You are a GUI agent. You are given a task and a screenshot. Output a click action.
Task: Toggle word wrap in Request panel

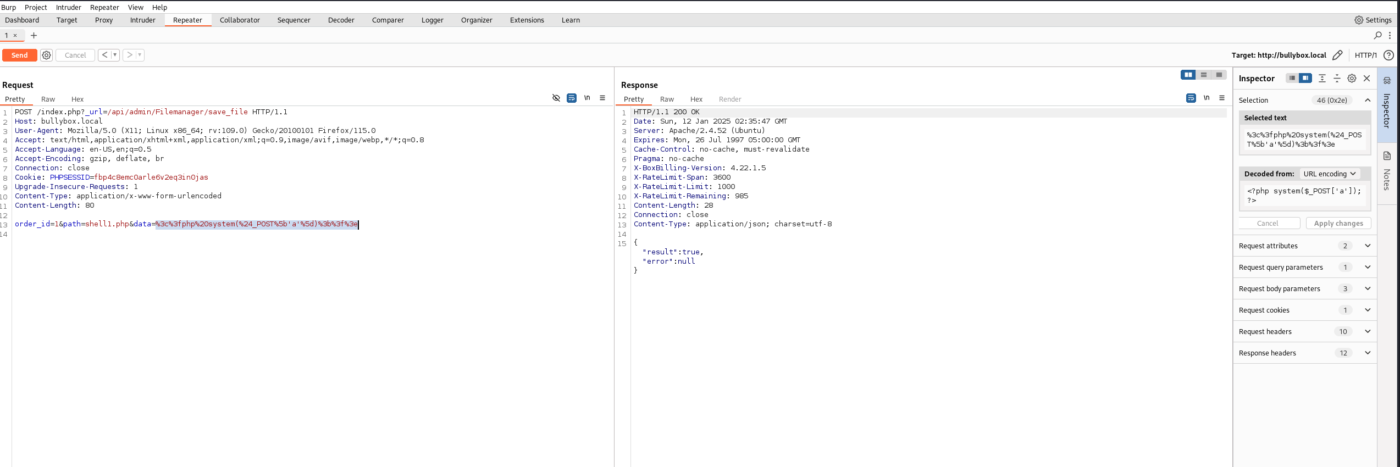click(572, 98)
